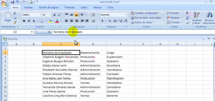
Task: Open the round Office button menu
Action: 4,4
